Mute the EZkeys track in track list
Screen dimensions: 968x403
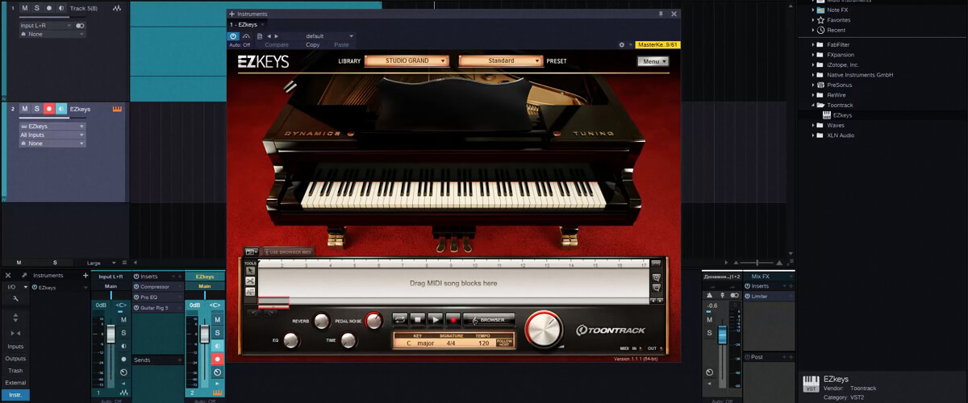click(x=24, y=109)
